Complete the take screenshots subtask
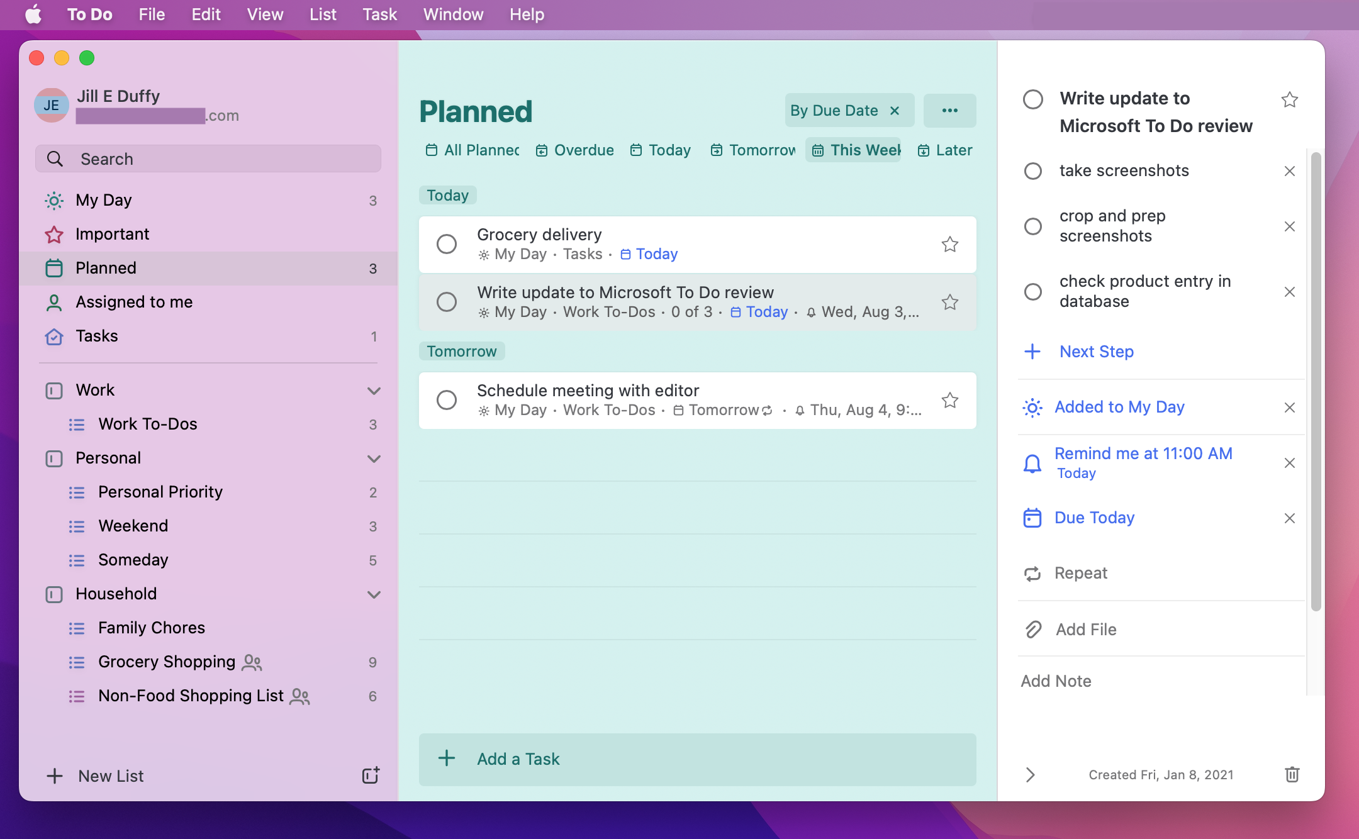The image size is (1359, 839). (x=1032, y=170)
